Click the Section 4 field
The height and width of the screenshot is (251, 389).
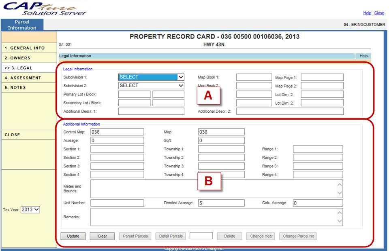(117, 175)
